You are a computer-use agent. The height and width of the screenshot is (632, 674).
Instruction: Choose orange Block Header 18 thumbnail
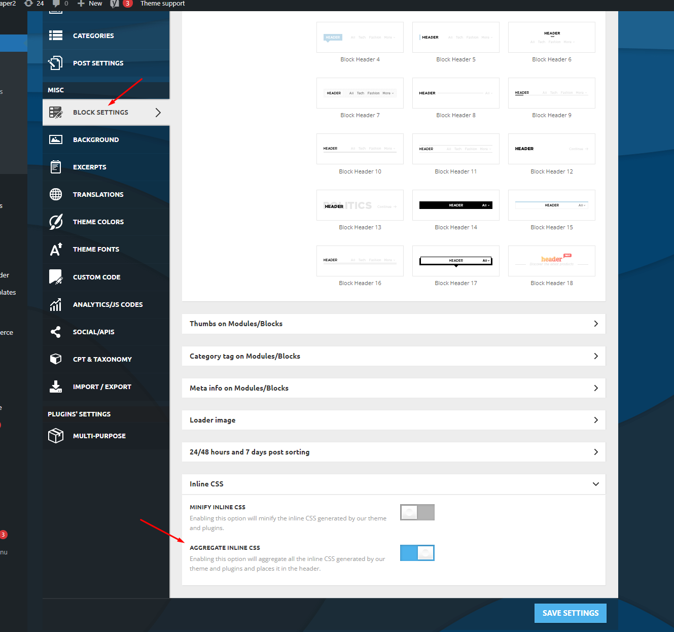point(552,261)
